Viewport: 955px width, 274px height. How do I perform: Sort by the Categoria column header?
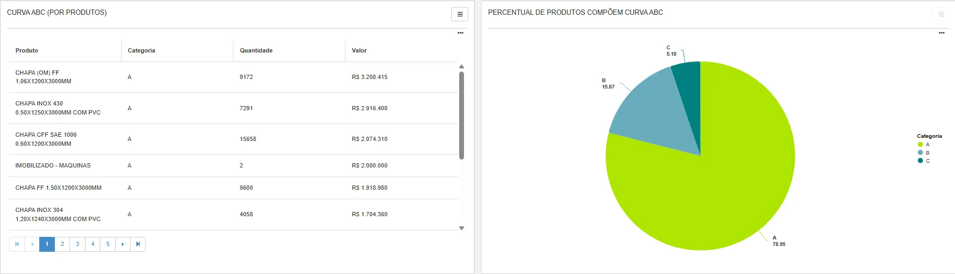141,51
